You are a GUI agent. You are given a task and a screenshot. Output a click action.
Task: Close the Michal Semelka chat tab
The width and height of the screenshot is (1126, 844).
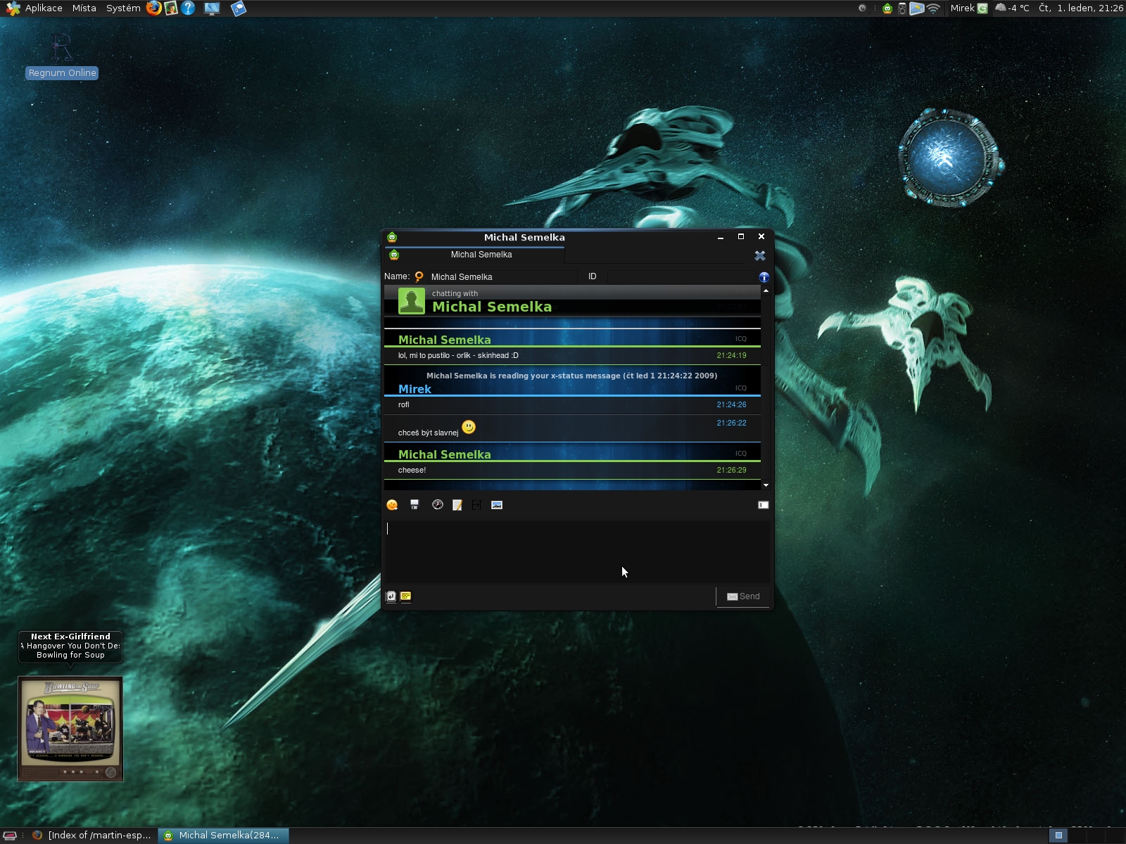tap(760, 256)
